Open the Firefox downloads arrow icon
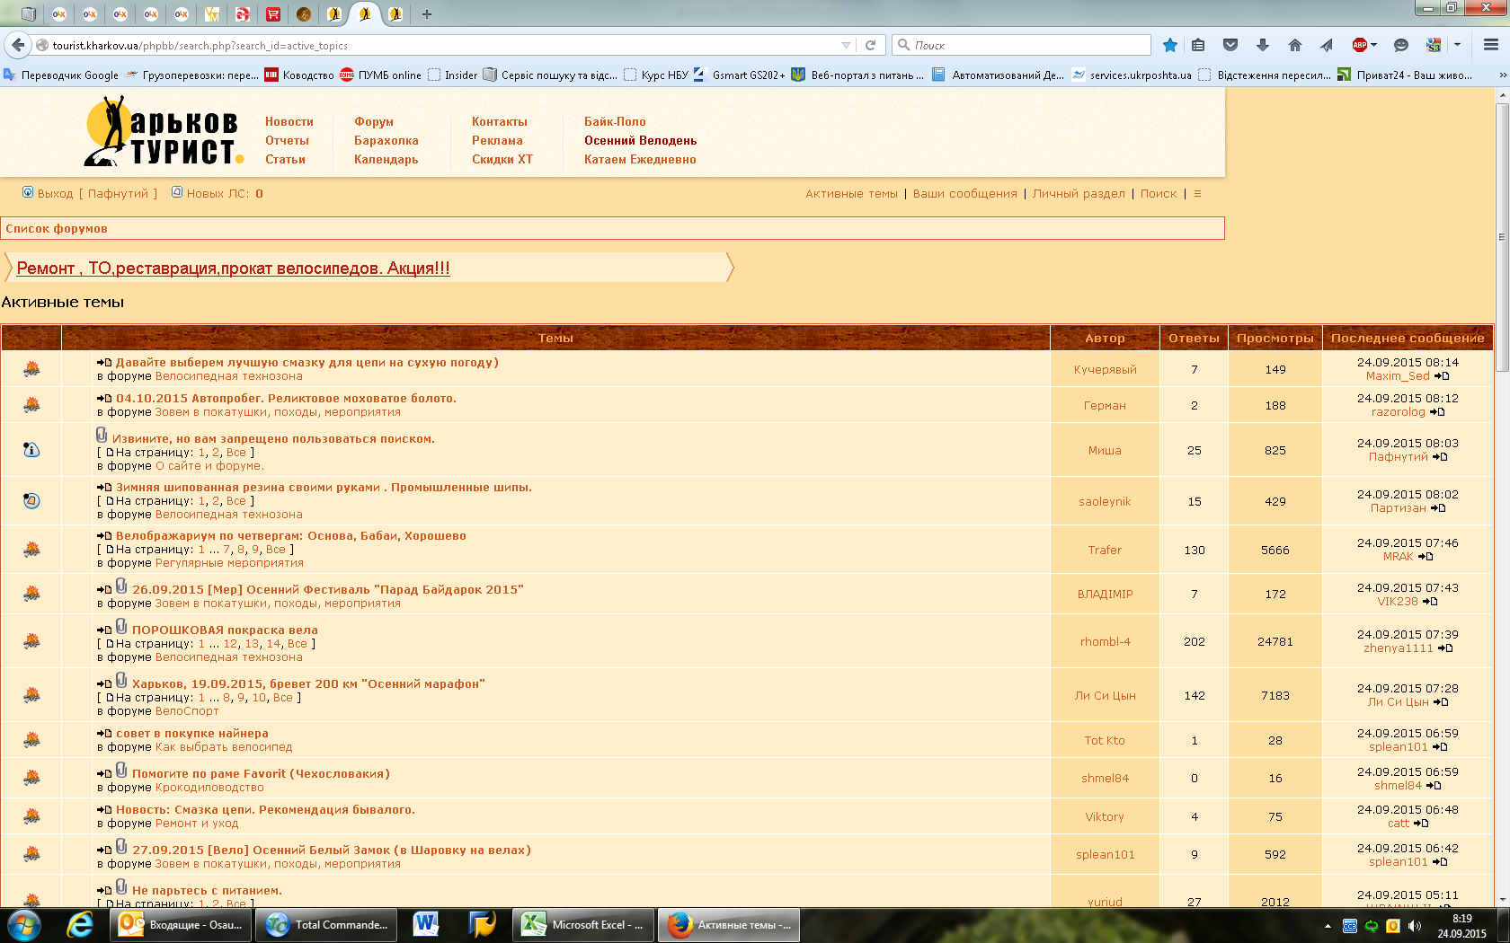This screenshot has width=1510, height=943. pos(1262,45)
